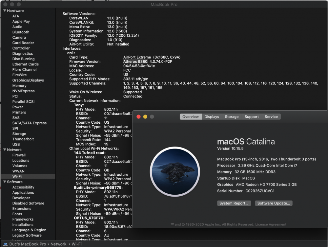Check for updates with Software Update

(x=274, y=203)
